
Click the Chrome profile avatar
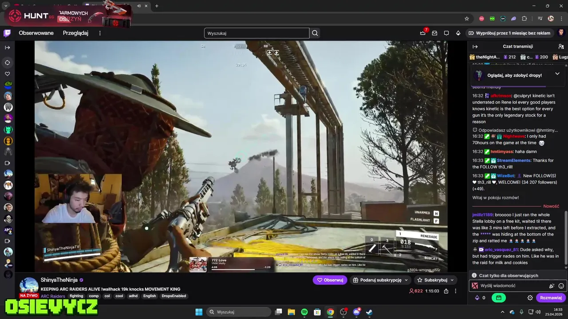click(x=551, y=19)
